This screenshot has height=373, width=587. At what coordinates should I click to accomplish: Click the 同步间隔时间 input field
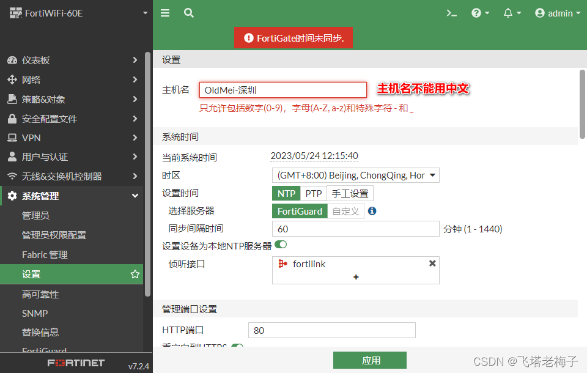tap(356, 229)
